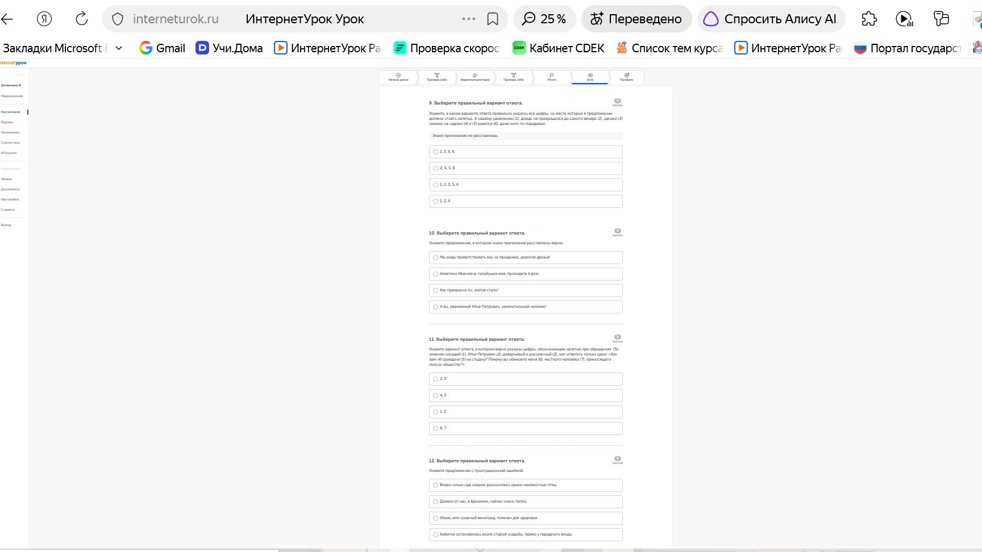Viewport: 982px width, 552px height.
Task: Select 'Алевтина Ивановна, голубушка моя' answer option
Action: point(526,274)
